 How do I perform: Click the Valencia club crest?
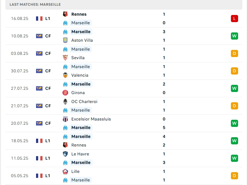(x=65, y=75)
